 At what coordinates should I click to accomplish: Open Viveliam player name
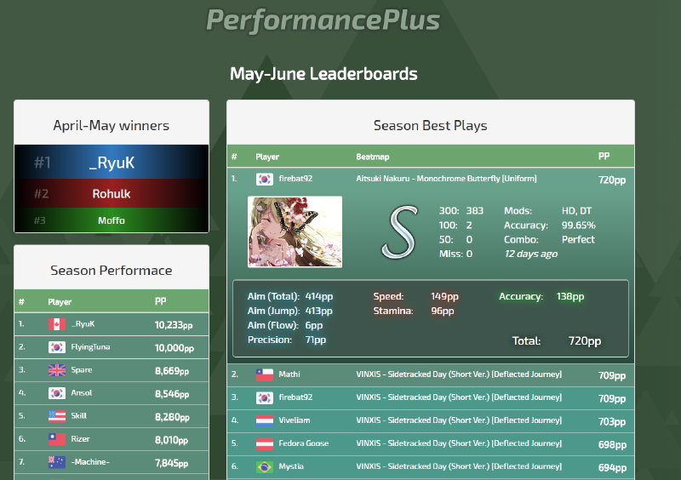pos(295,420)
